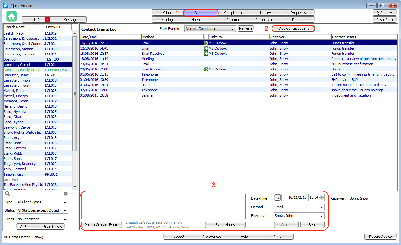Click green arrow icon on 16/11/2016 email row

[x=206, y=43]
